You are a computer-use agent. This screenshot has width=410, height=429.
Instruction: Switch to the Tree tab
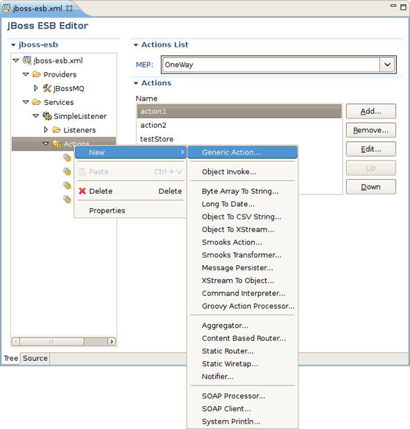[x=11, y=358]
